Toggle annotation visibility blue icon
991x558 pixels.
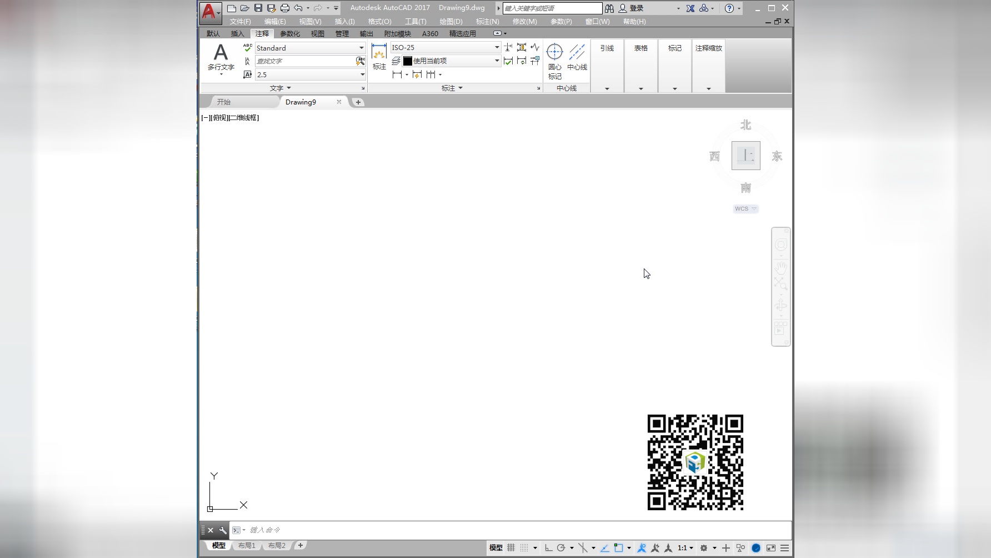click(x=642, y=548)
